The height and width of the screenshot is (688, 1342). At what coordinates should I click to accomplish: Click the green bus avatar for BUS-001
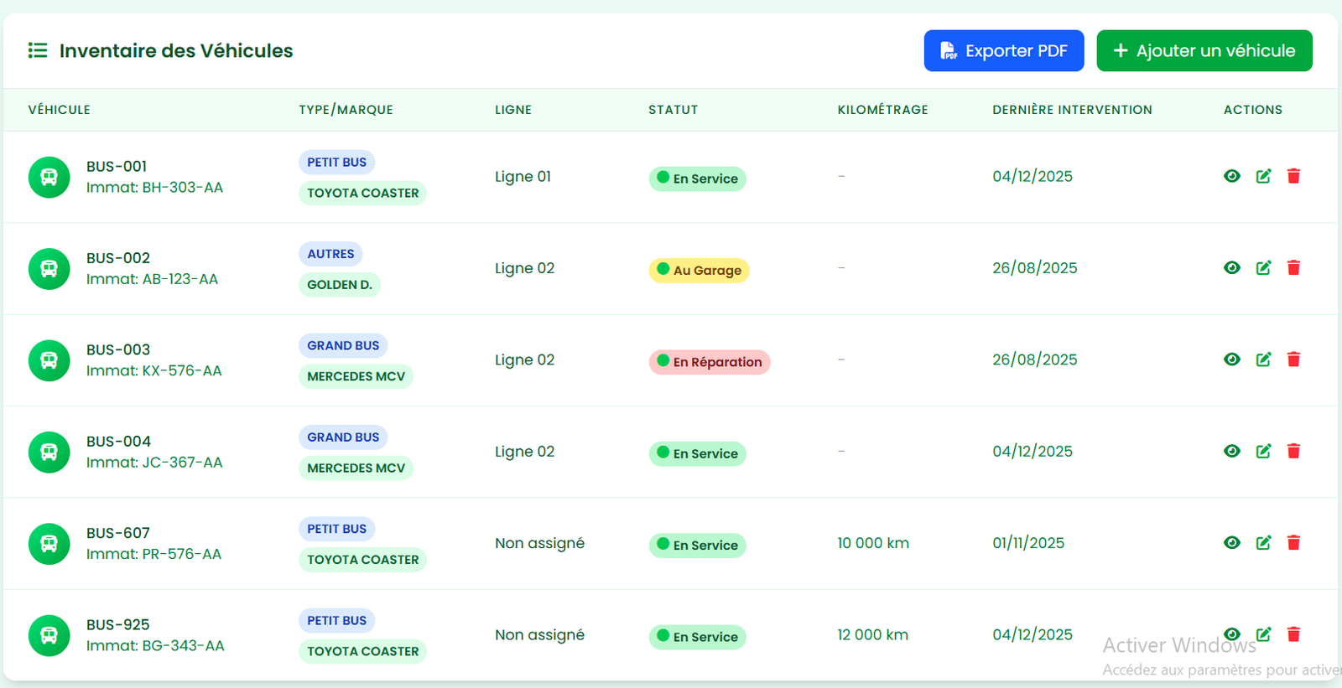(x=49, y=178)
